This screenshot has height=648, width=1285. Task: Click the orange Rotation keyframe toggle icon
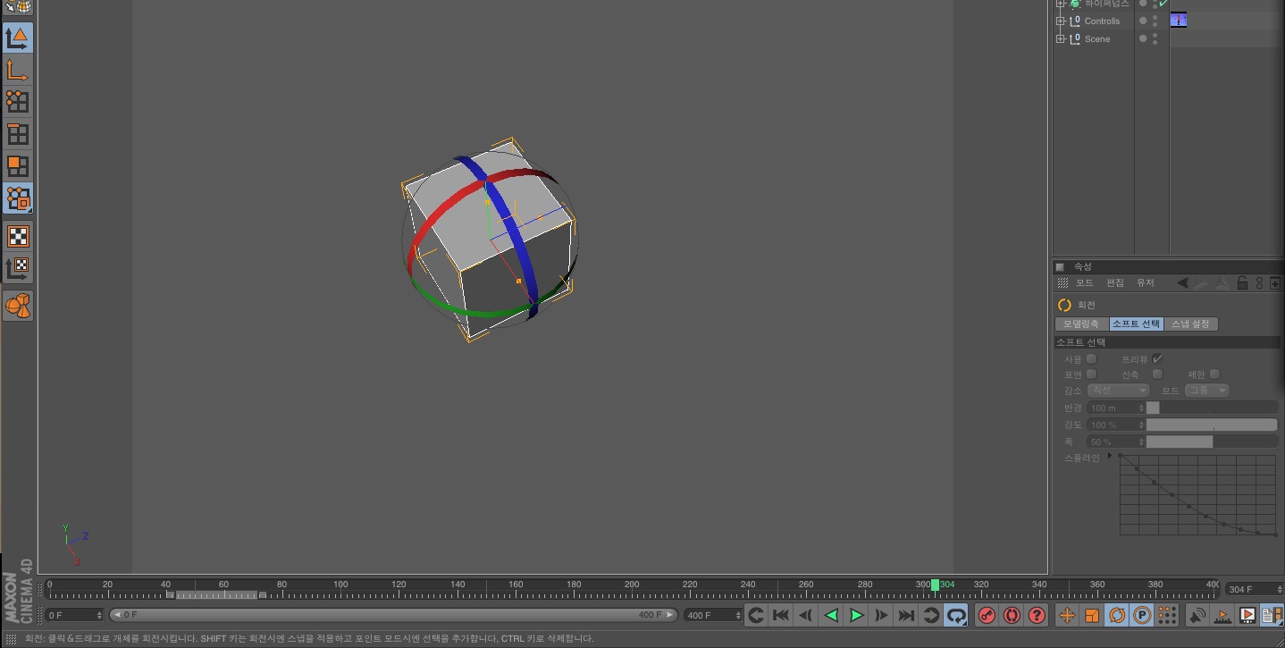pos(1116,615)
